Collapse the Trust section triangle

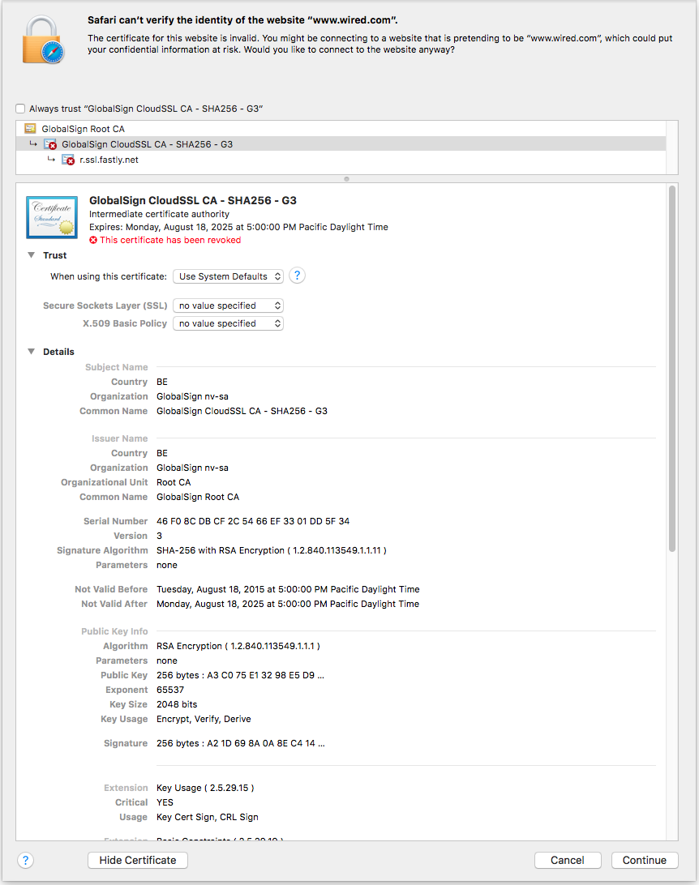tap(31, 255)
